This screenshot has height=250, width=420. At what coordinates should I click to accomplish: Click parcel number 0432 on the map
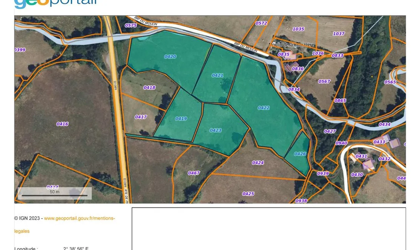(x=384, y=159)
